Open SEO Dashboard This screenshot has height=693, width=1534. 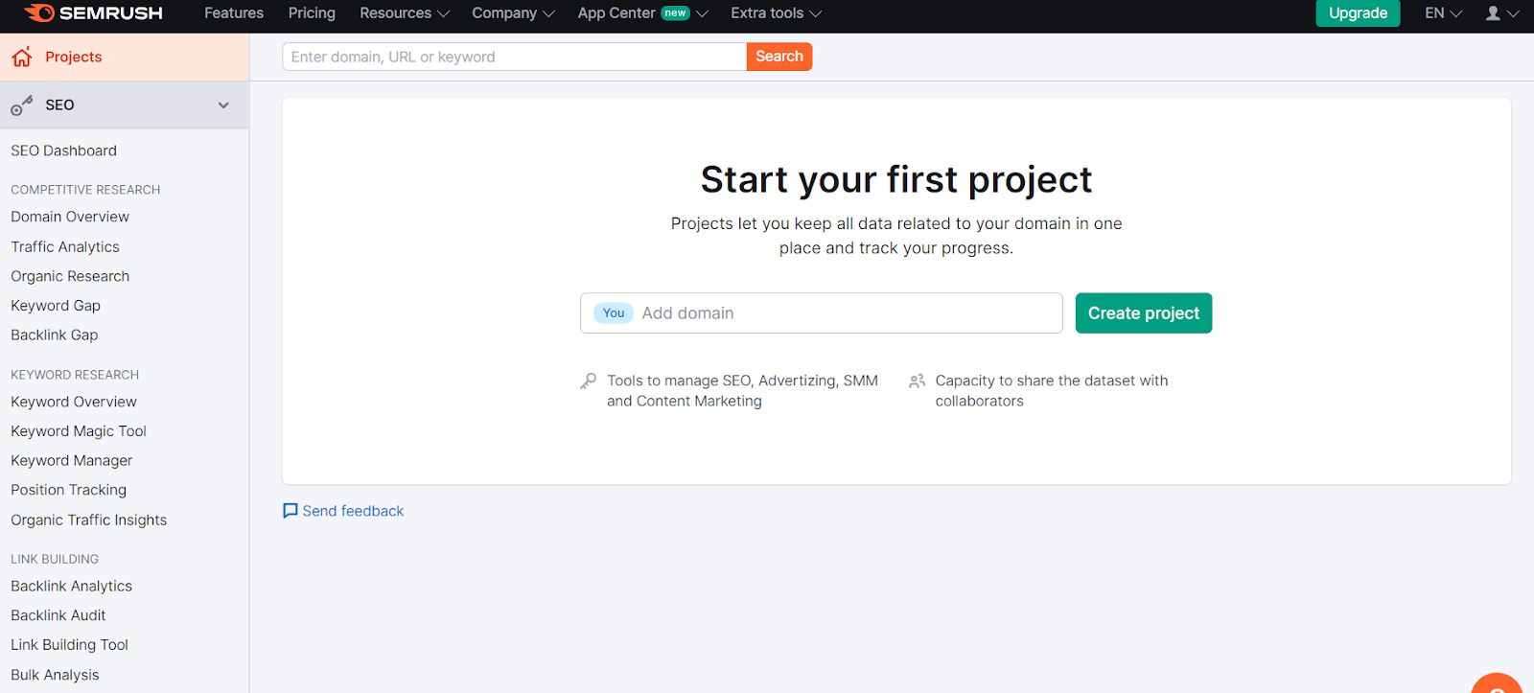(x=64, y=150)
